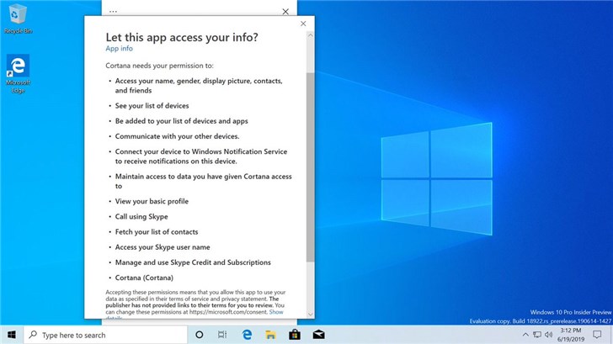Launch Microsoft Edge from the desktop shortcut
The width and height of the screenshot is (613, 344).
pyautogui.click(x=18, y=70)
